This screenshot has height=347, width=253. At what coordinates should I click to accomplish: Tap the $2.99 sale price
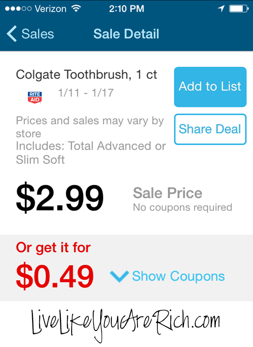(x=59, y=198)
